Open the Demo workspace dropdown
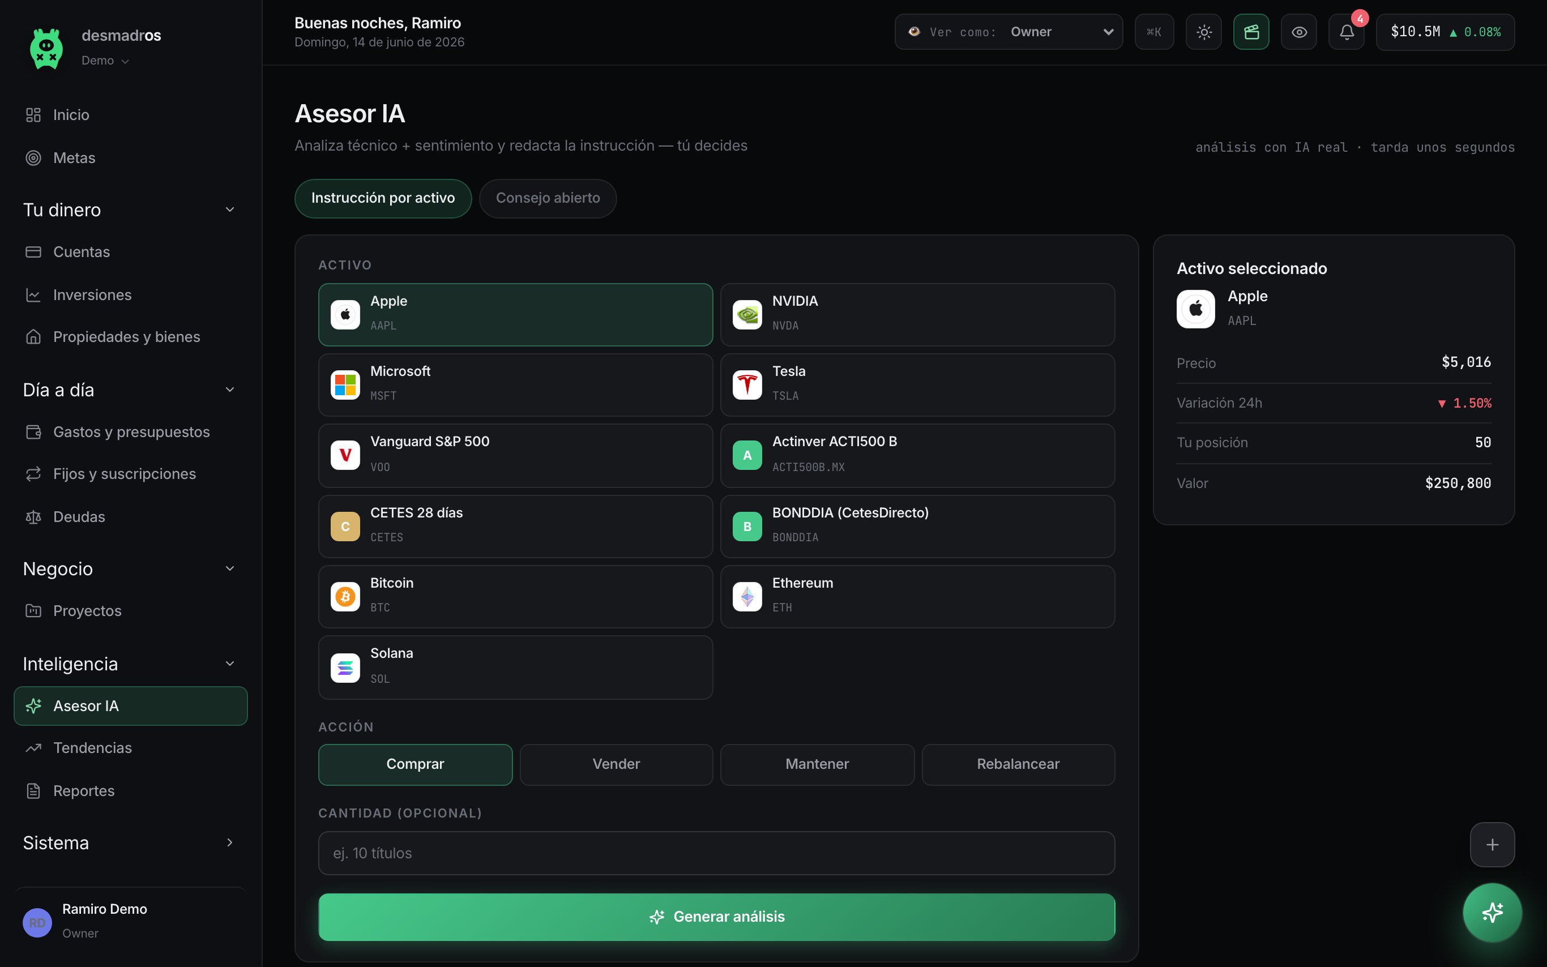Screen dimensions: 1547x967 tap(105, 61)
